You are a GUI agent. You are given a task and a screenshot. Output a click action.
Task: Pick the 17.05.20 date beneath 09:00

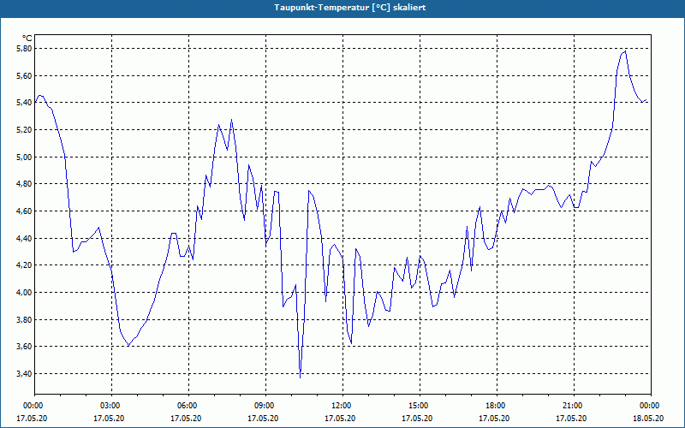pos(263,418)
